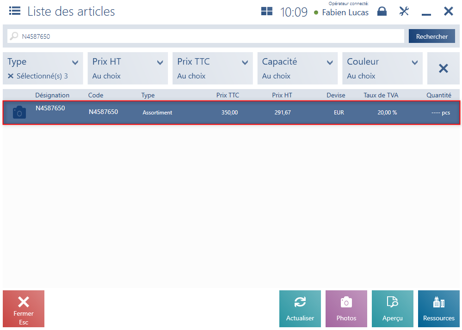Sort by the Code column header
The image size is (462, 330).
[96, 95]
